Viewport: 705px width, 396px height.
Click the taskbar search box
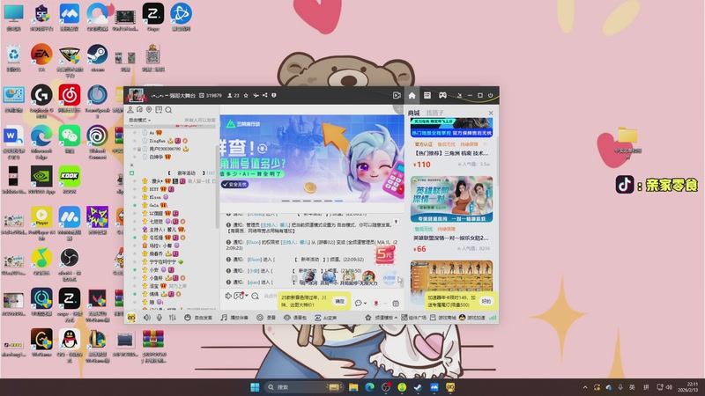tap(303, 387)
